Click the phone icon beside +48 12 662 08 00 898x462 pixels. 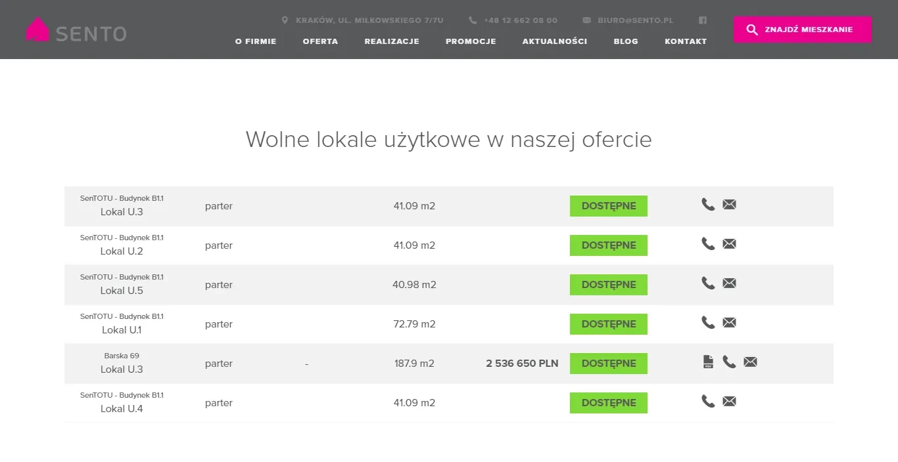click(x=473, y=20)
